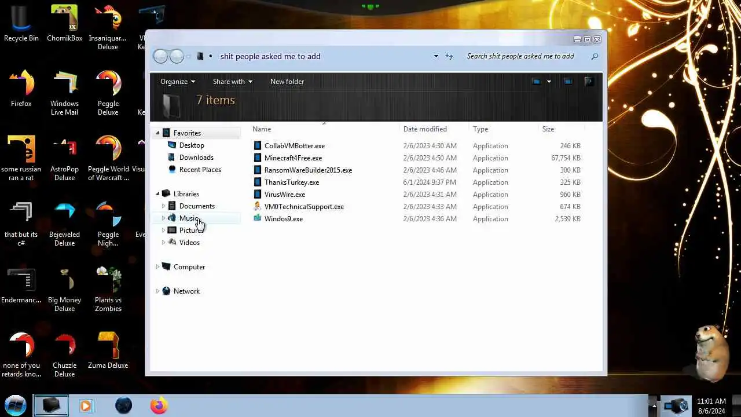Open the Share with menu

coord(232,82)
